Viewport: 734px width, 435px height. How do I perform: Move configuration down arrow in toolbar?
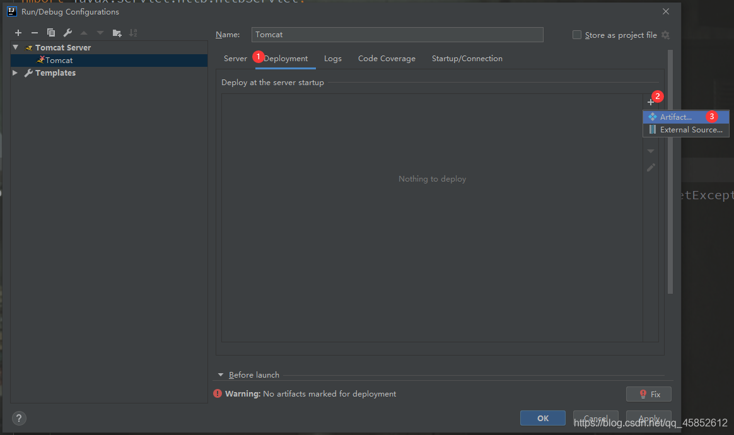pyautogui.click(x=100, y=33)
